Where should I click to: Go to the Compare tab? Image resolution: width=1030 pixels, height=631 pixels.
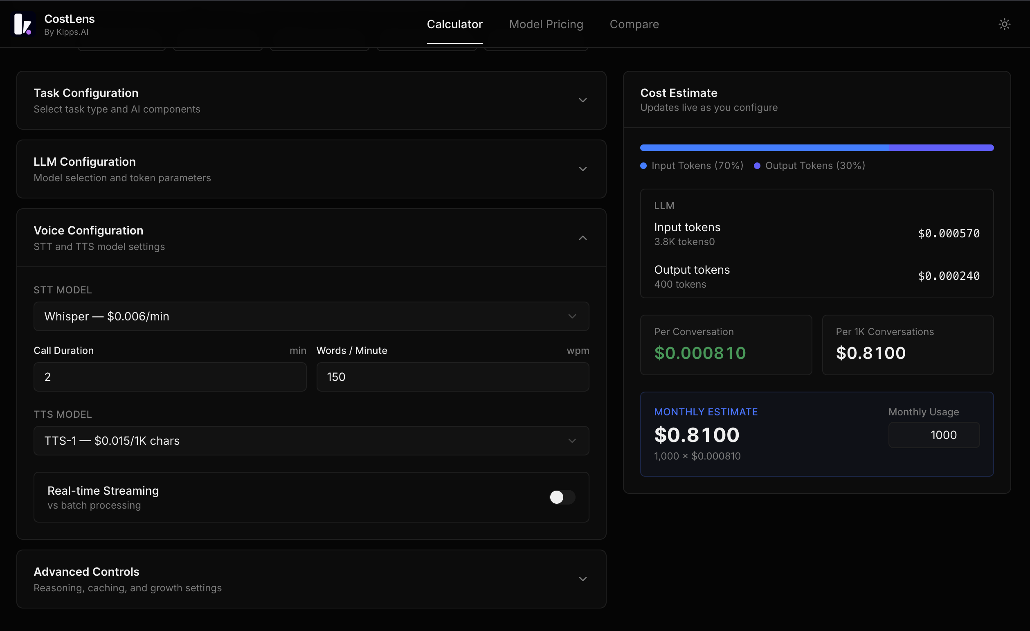(634, 24)
